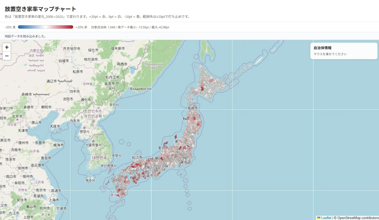Image resolution: width=379 pixels, height=220 pixels.
Task: Click the blue-to-red color legend bar
Action: click(x=46, y=27)
